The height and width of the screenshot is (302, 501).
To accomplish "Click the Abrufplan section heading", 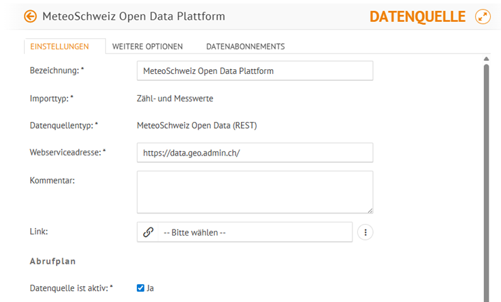I will (53, 261).
